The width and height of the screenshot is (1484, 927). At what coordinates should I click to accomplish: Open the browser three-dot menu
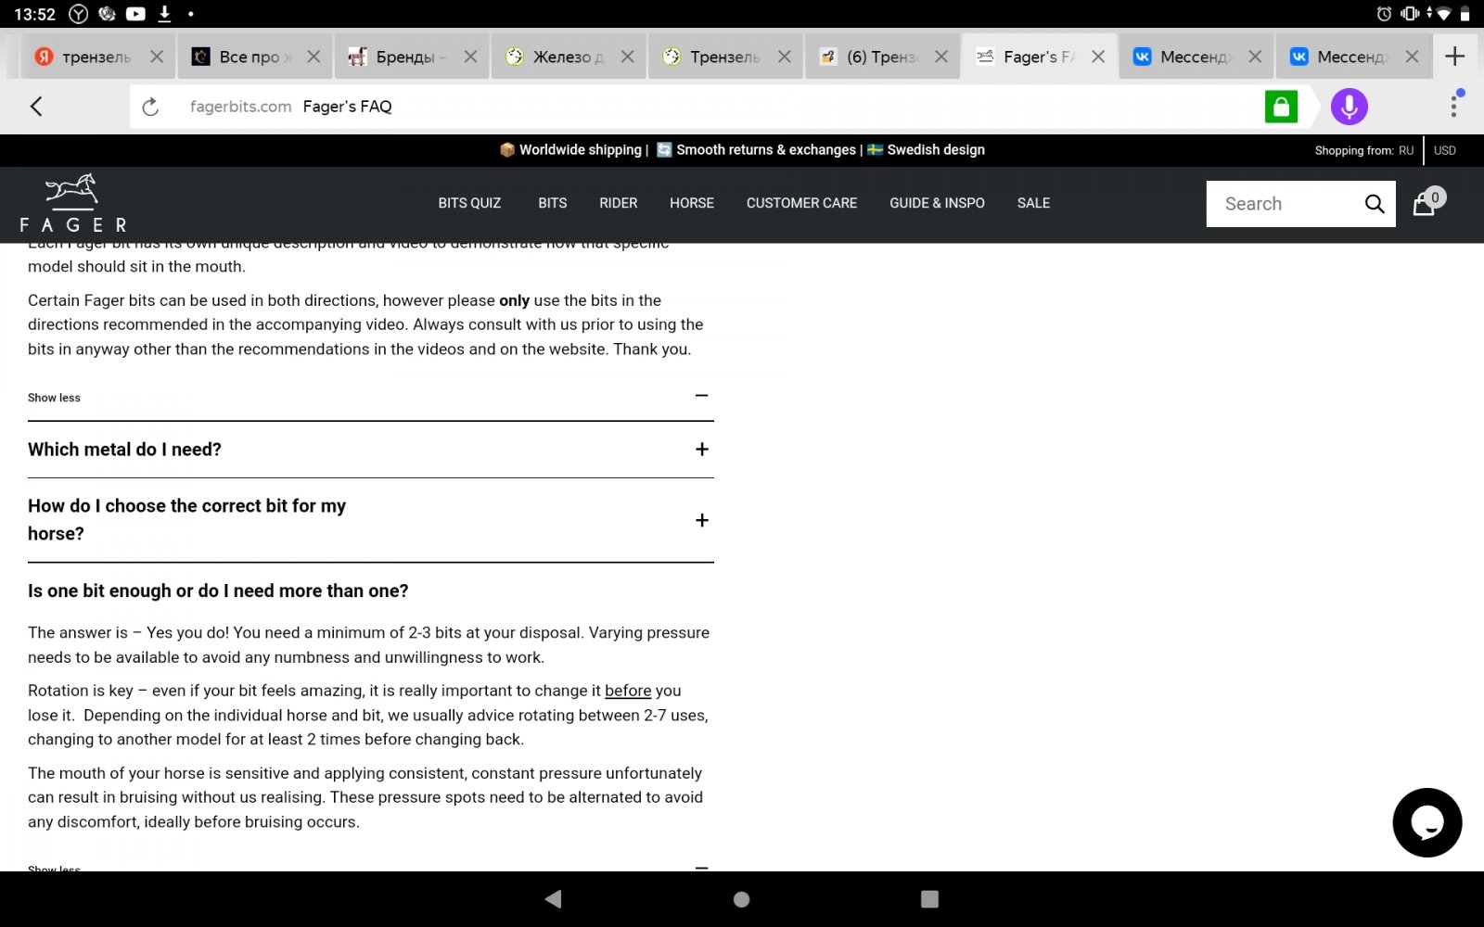1453,107
